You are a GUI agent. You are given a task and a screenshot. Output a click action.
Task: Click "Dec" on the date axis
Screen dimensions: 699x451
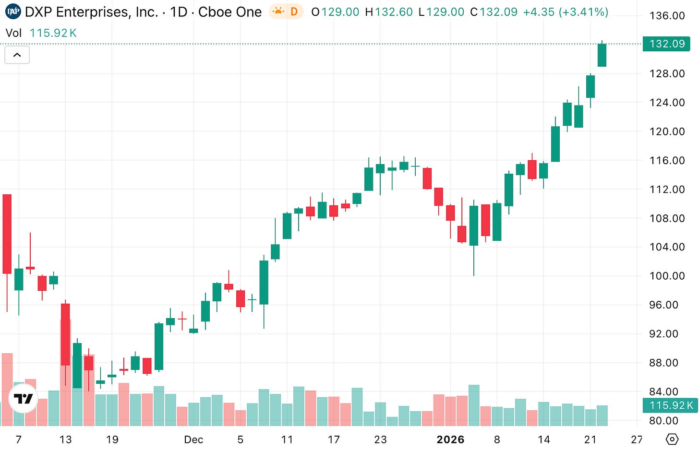pyautogui.click(x=193, y=439)
